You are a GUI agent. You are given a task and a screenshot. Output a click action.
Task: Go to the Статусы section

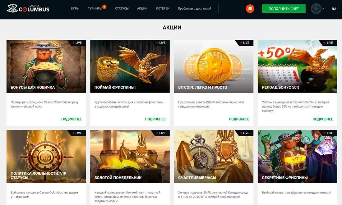tap(122, 8)
